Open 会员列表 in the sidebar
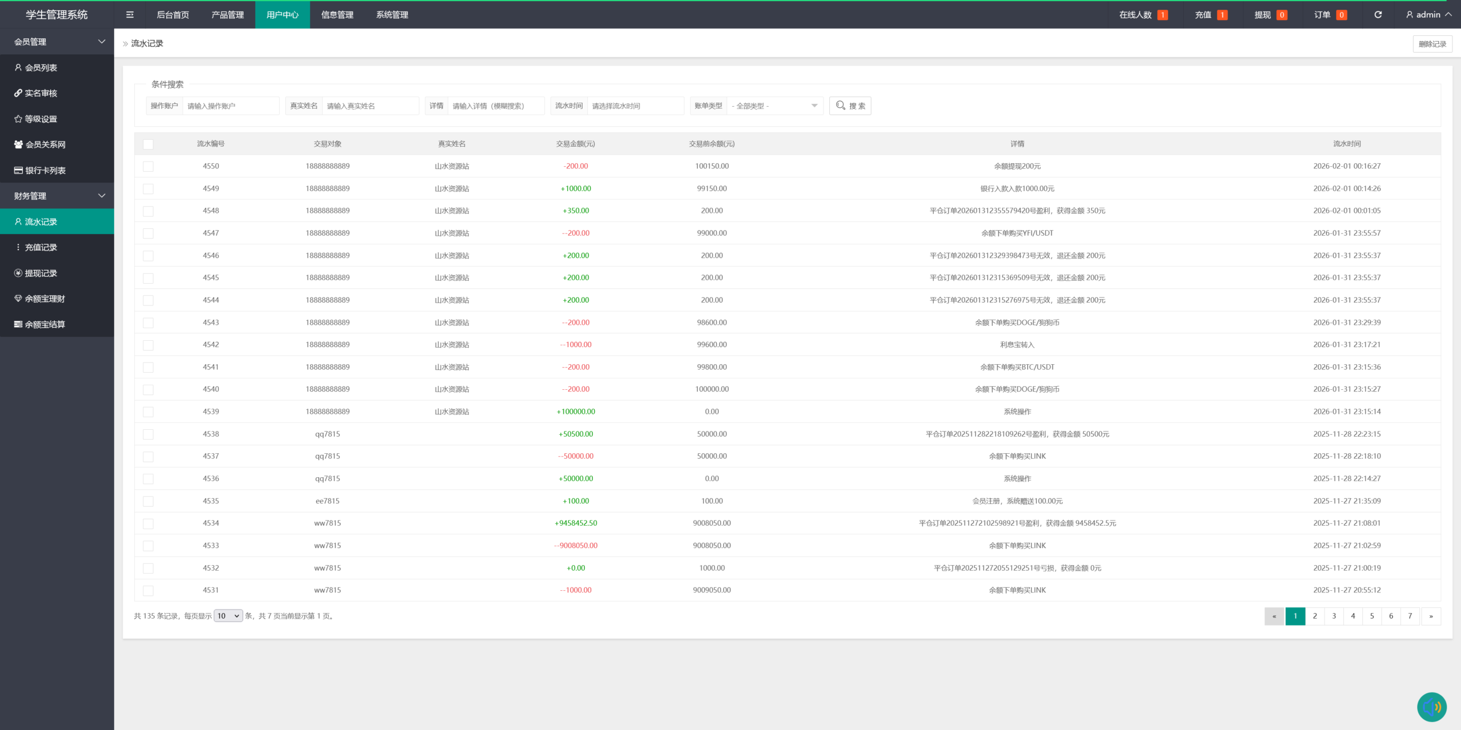Viewport: 1461px width, 730px height. coord(41,67)
